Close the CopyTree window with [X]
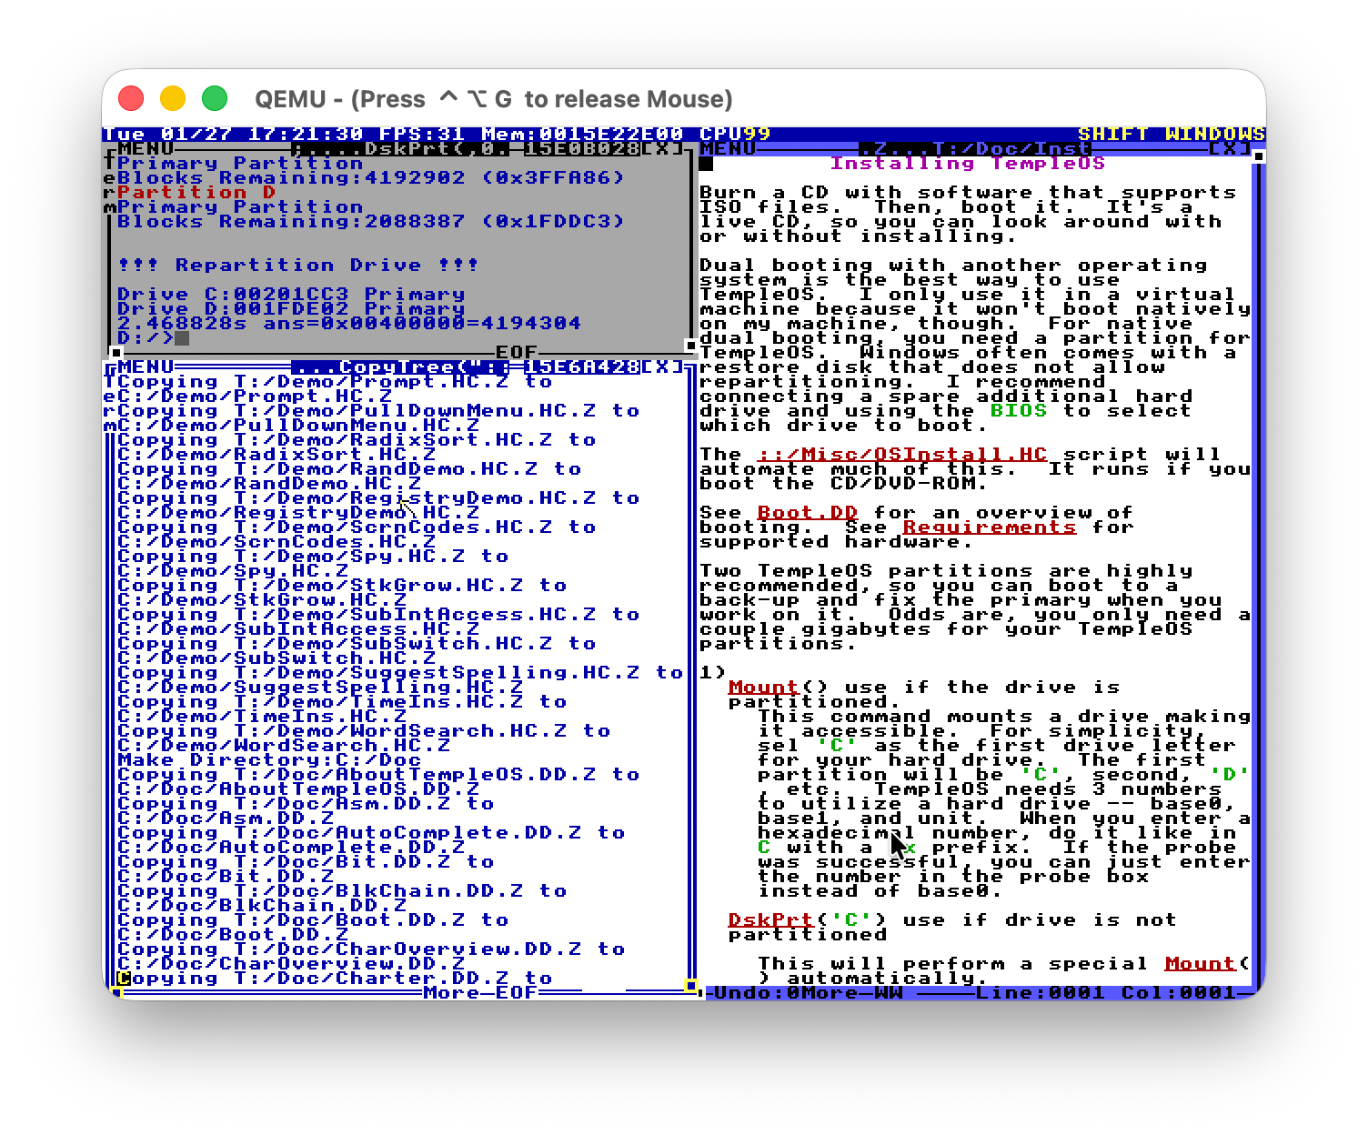This screenshot has height=1135, width=1368. (x=662, y=367)
